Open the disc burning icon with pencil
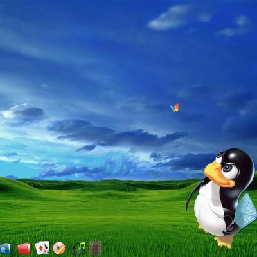Image resolution: width=257 pixels, height=257 pixels. [59, 248]
